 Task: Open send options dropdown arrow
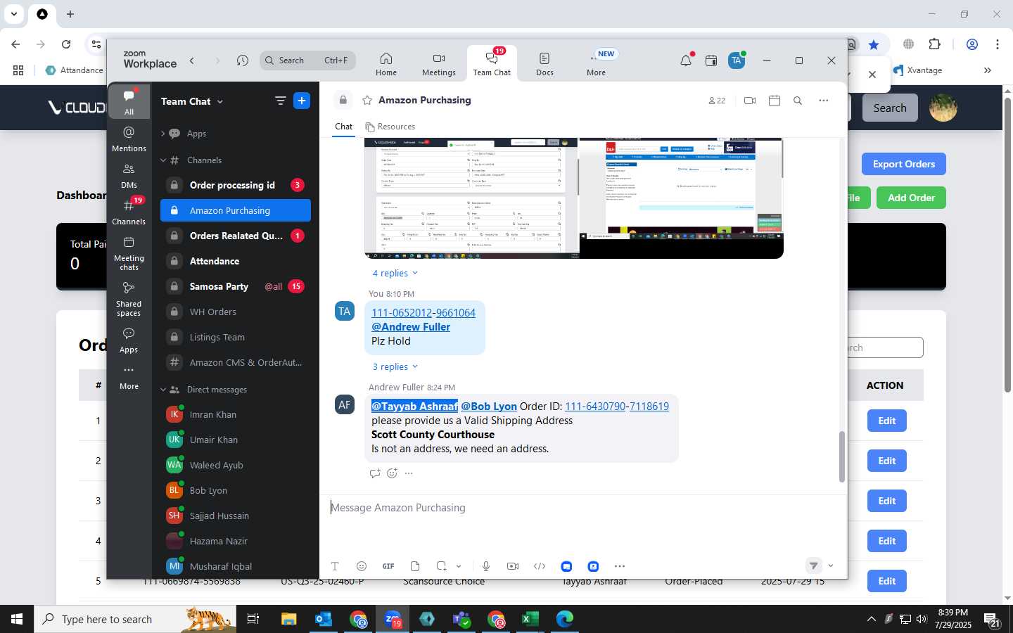click(831, 566)
